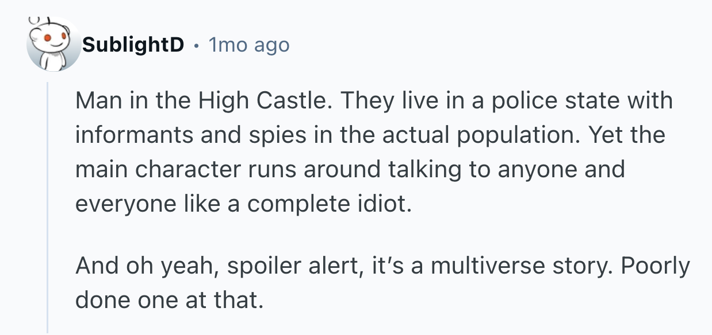Click the words "done one at that"
Viewport: 712px width, 335px height.
(168, 301)
